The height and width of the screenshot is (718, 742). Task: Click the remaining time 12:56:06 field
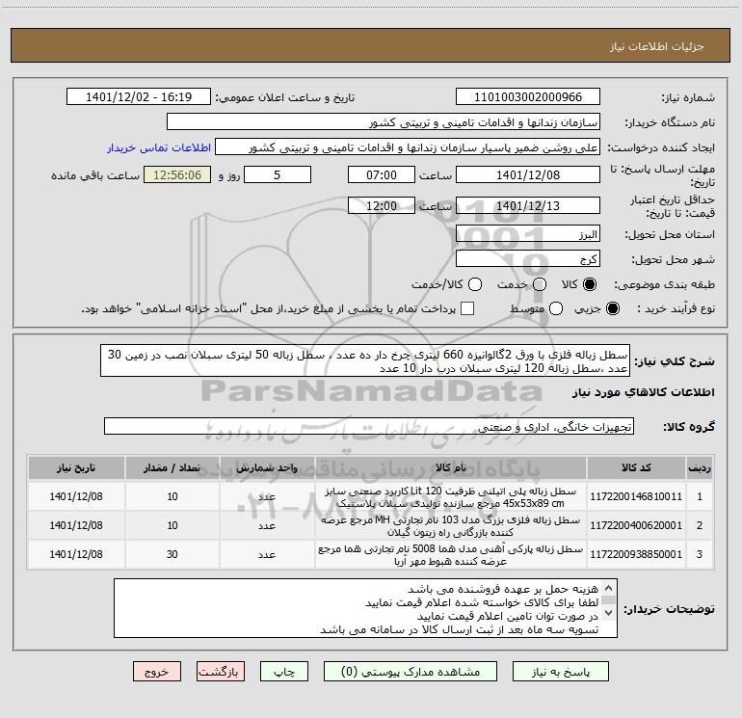[x=177, y=175]
